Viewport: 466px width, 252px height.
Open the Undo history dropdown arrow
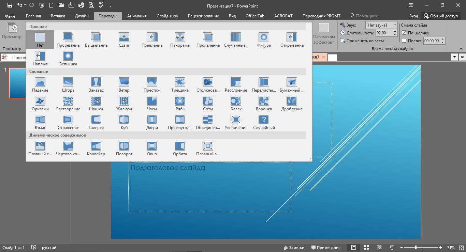point(25,5)
